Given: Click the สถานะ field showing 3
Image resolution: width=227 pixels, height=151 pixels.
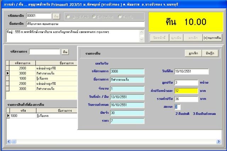Looking at the screenshot, I should click(177, 107).
